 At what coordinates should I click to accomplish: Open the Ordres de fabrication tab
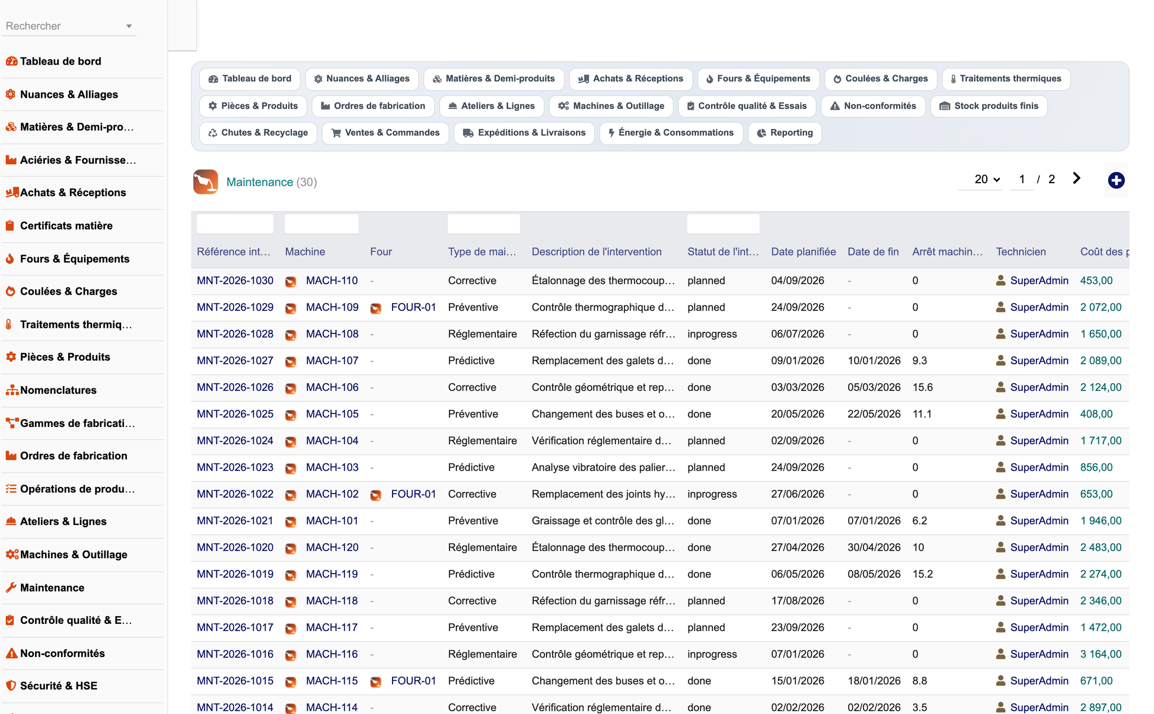(x=373, y=106)
